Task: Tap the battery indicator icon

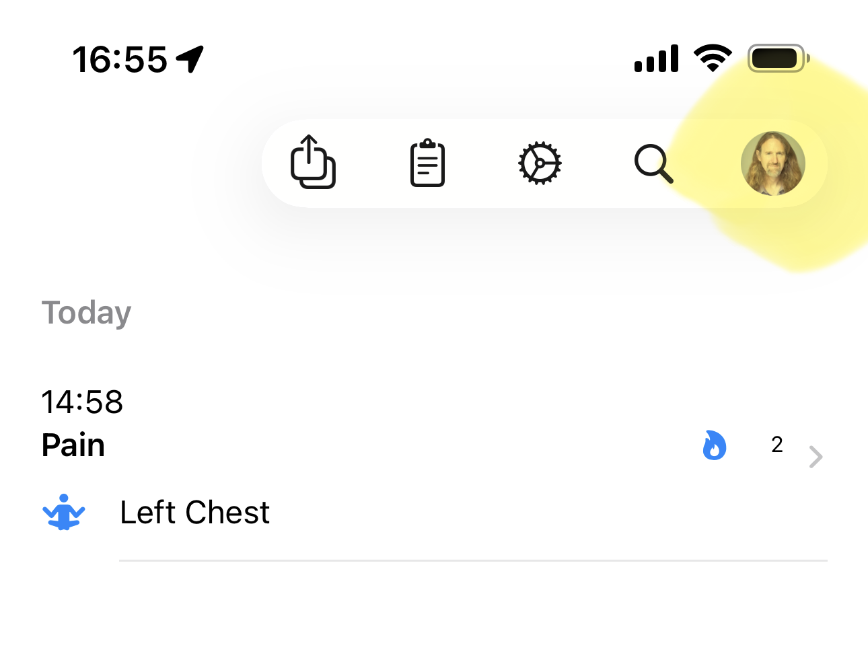Action: [x=778, y=59]
